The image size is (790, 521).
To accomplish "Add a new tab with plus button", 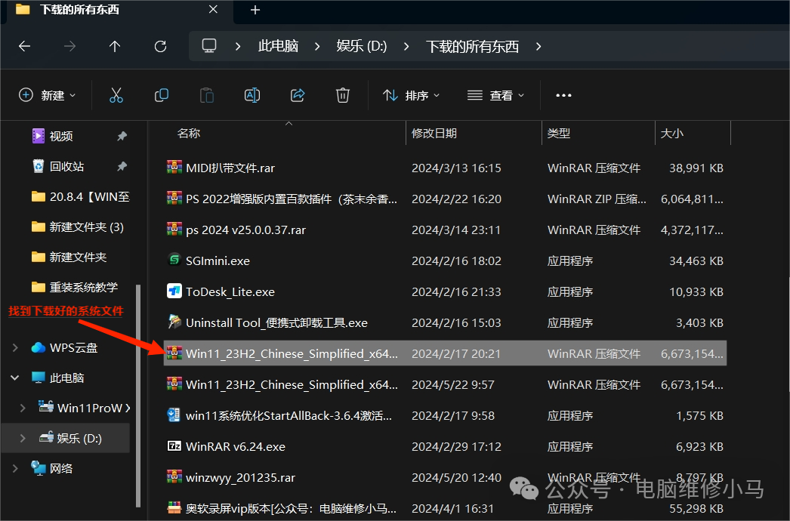I will (x=255, y=10).
